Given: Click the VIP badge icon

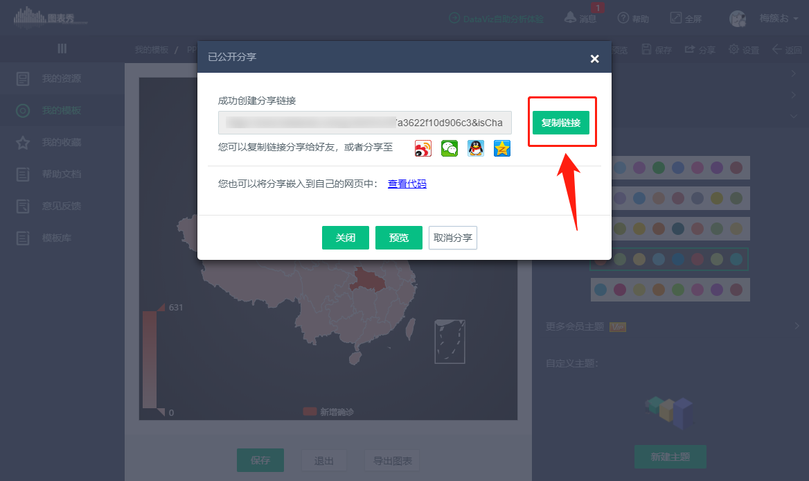Looking at the screenshot, I should pyautogui.click(x=618, y=326).
